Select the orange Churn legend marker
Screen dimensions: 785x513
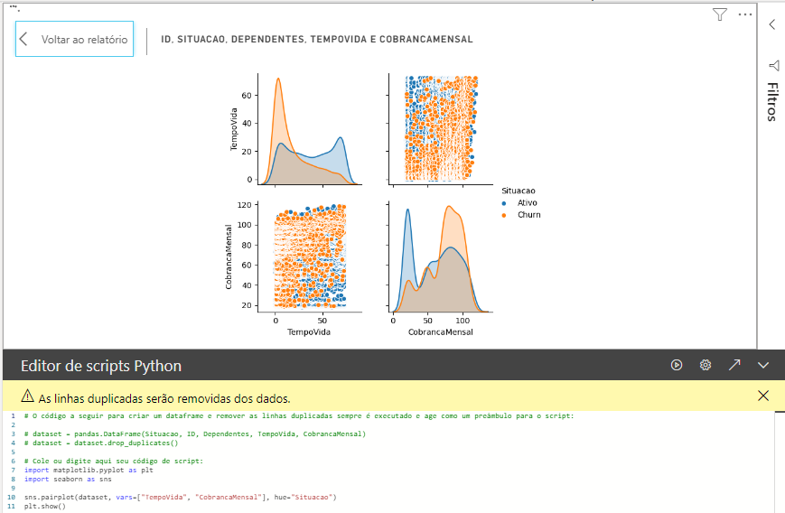[x=503, y=215]
